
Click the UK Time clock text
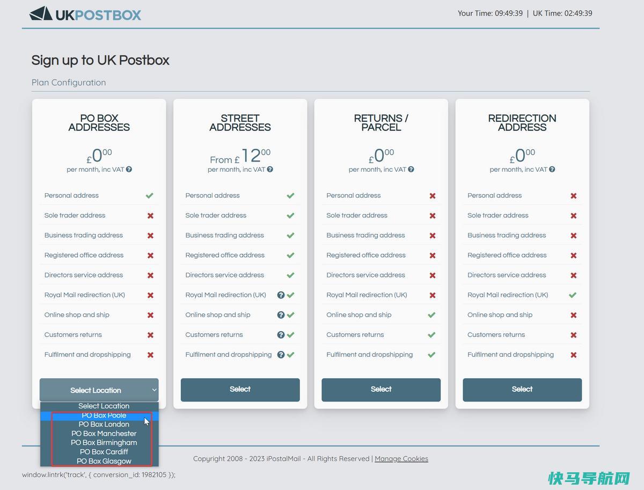click(562, 13)
